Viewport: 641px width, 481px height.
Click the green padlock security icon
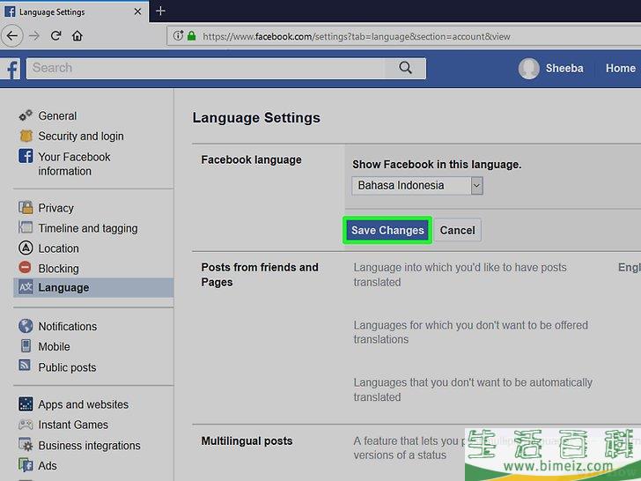191,36
